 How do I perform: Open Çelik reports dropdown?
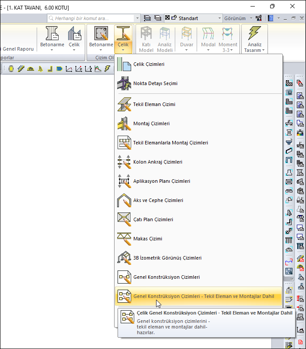tap(74, 39)
